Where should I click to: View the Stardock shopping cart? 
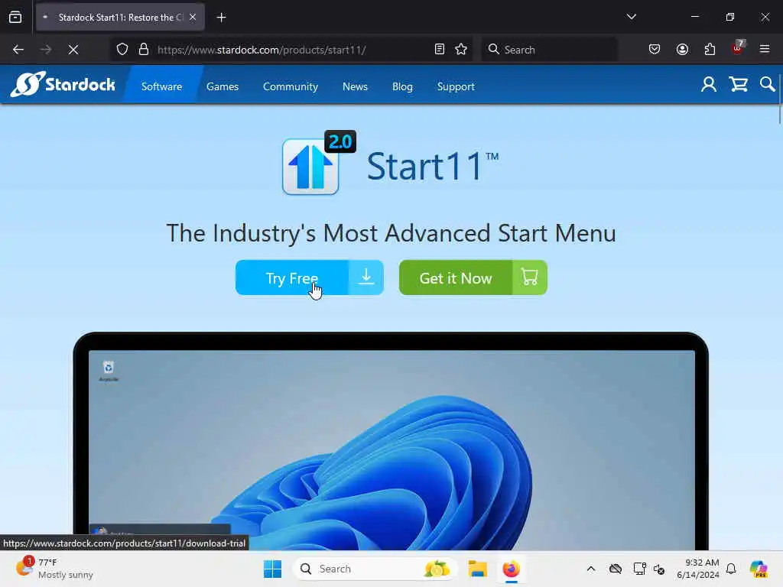[738, 84]
